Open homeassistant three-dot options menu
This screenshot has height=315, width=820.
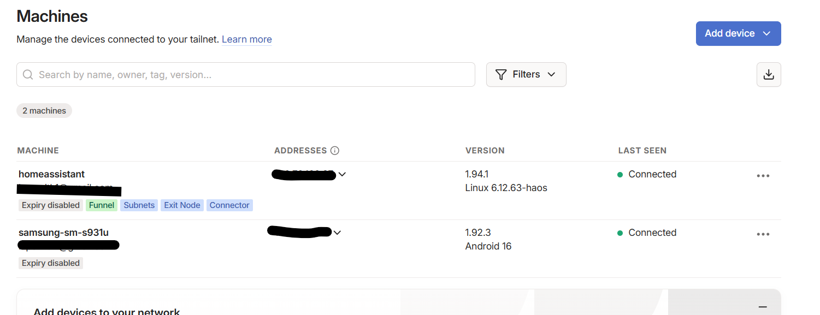point(763,176)
